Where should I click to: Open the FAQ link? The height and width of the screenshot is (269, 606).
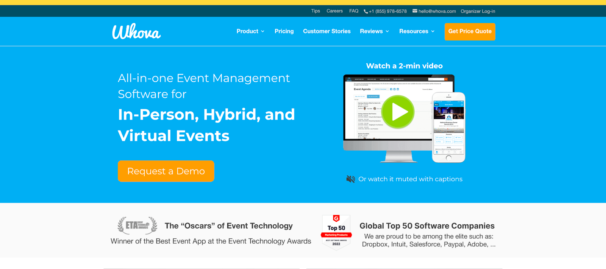(x=354, y=11)
